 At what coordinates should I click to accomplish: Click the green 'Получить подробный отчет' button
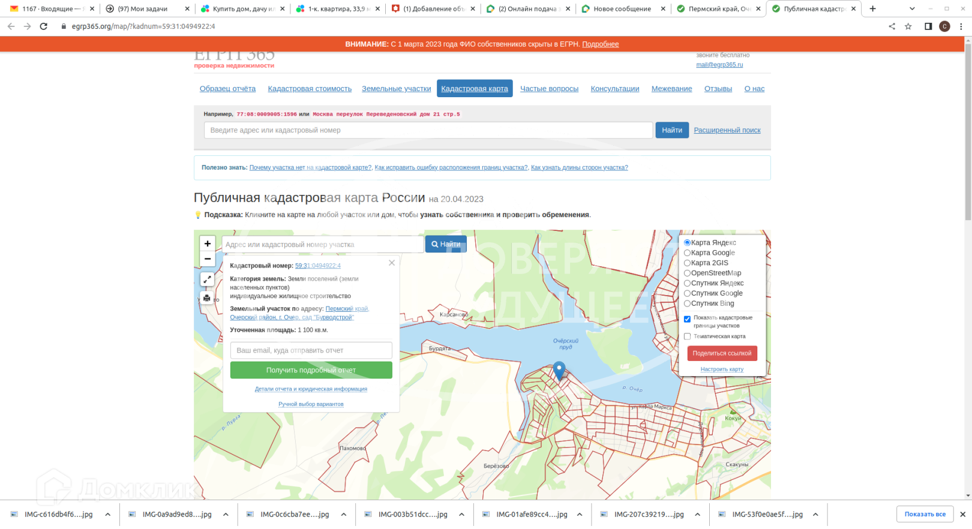click(x=311, y=370)
